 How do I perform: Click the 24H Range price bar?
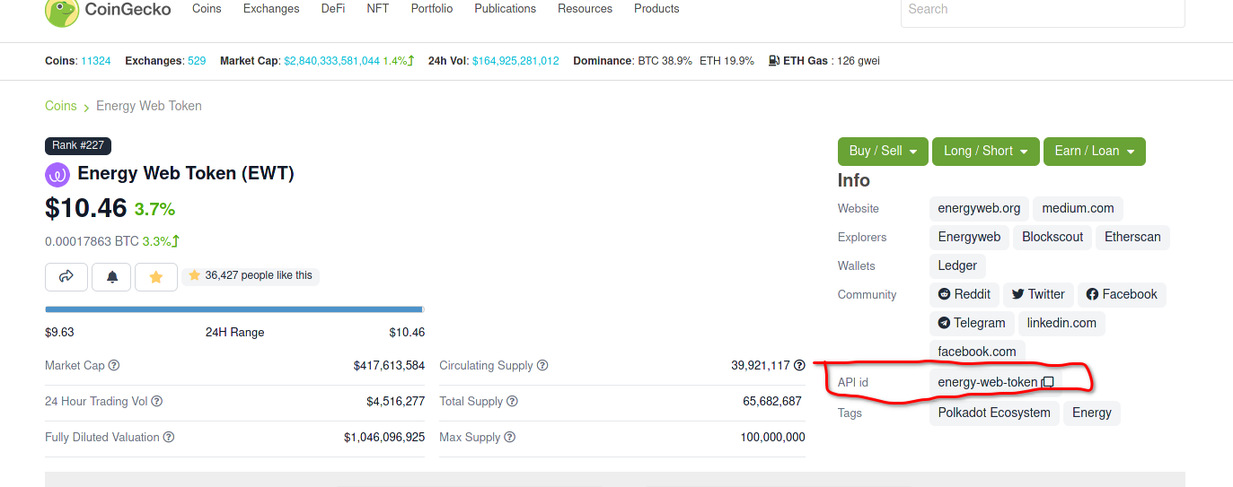click(234, 309)
